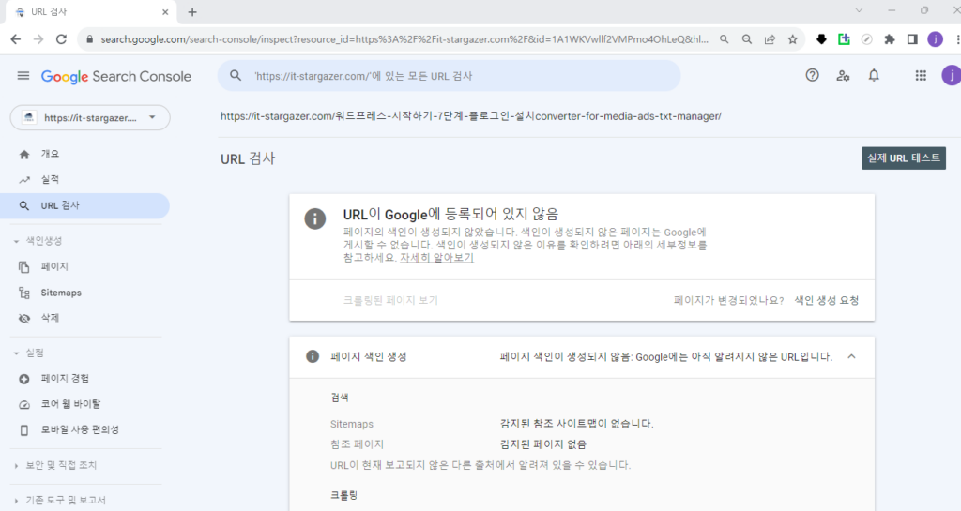Click the 크롤링 section heading
This screenshot has height=511, width=961.
click(343, 495)
